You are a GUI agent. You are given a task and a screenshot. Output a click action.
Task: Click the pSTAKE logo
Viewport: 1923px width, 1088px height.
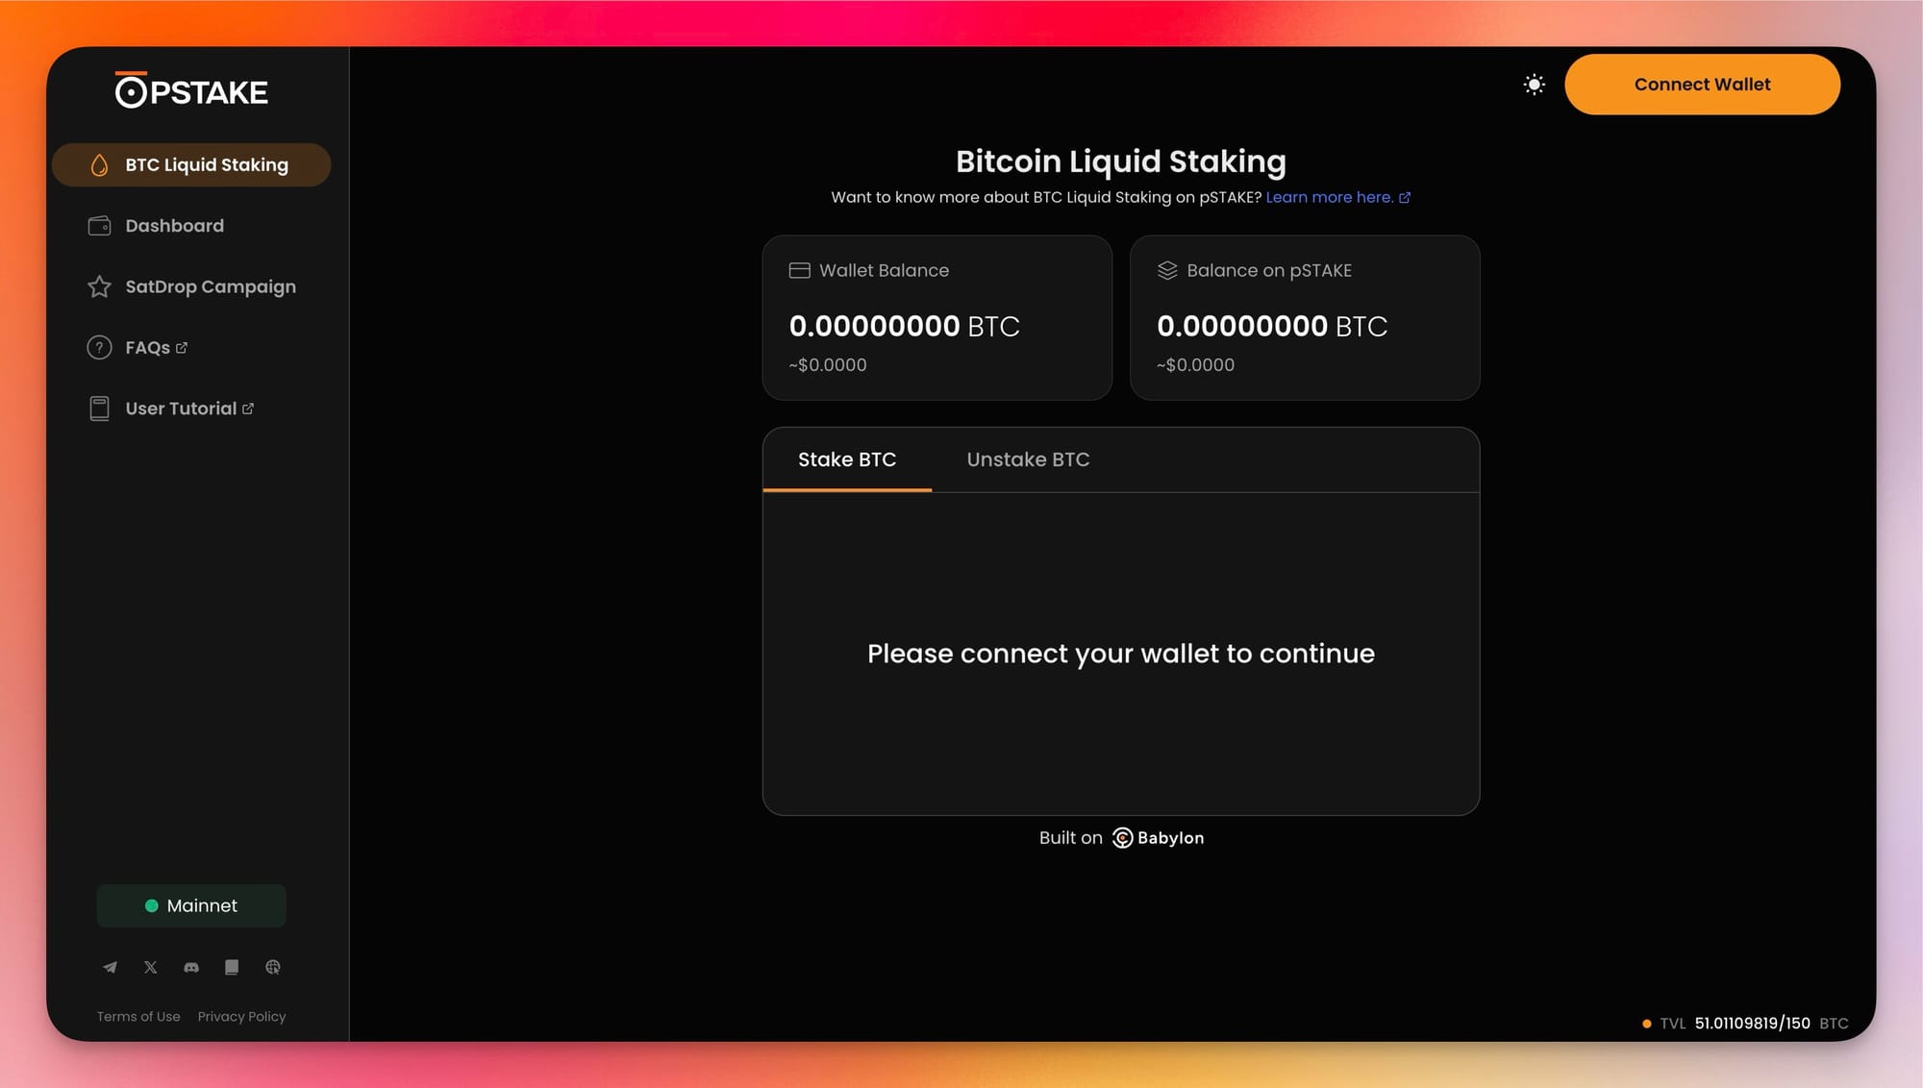point(191,91)
